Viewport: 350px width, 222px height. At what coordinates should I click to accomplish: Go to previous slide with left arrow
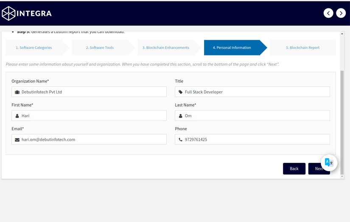[328, 13]
